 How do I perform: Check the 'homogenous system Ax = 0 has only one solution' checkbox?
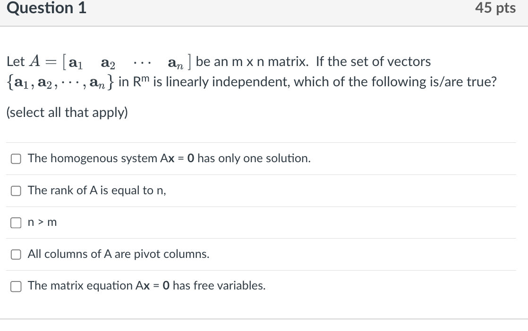pyautogui.click(x=16, y=159)
